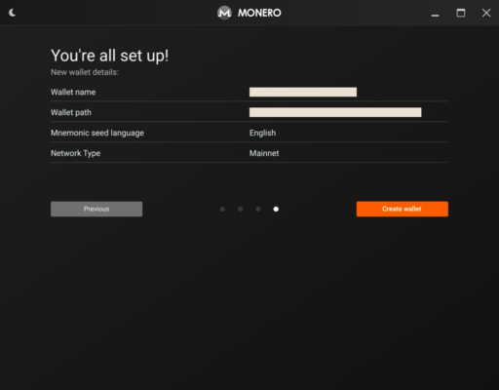Click the Mnemonic seed language label
499x390 pixels.
[97, 133]
